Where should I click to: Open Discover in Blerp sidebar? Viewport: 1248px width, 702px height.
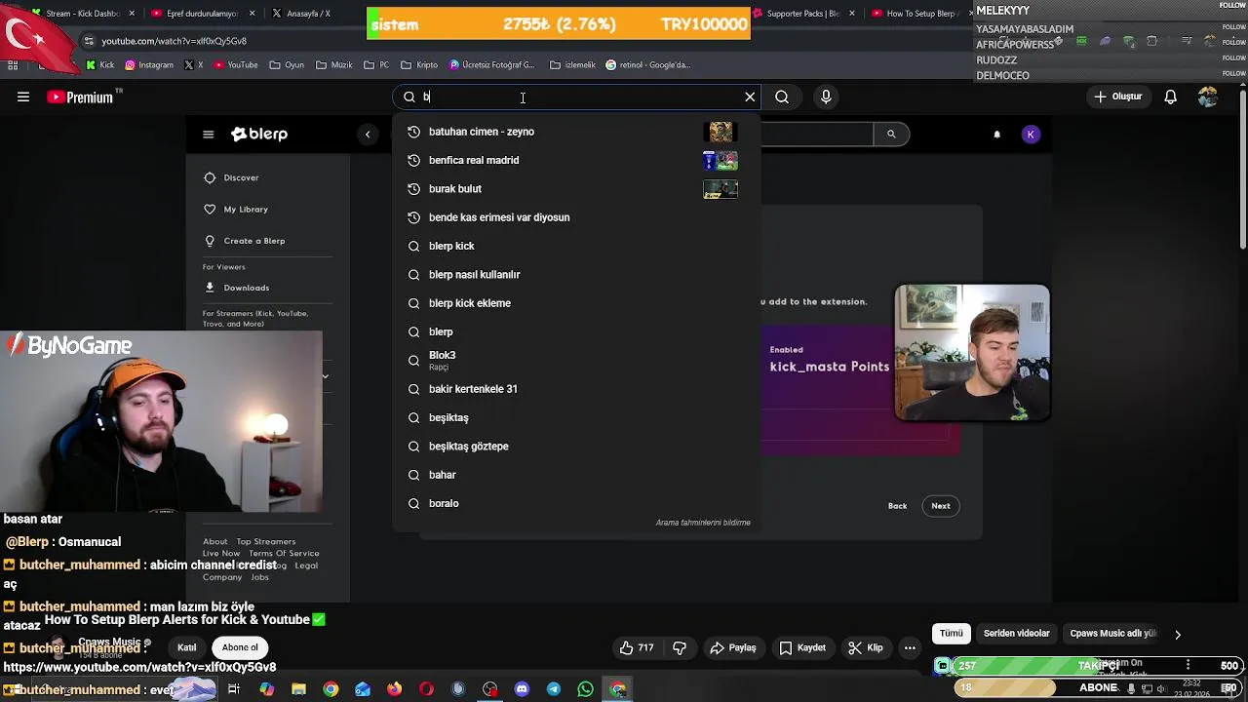232,177
